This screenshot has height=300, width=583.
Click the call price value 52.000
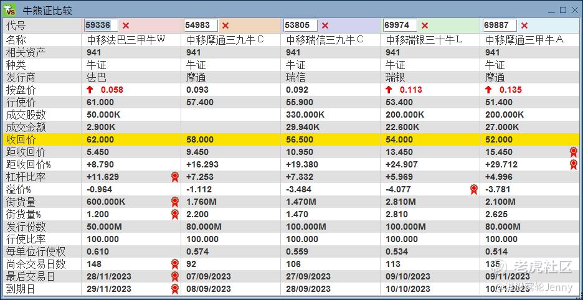click(499, 140)
